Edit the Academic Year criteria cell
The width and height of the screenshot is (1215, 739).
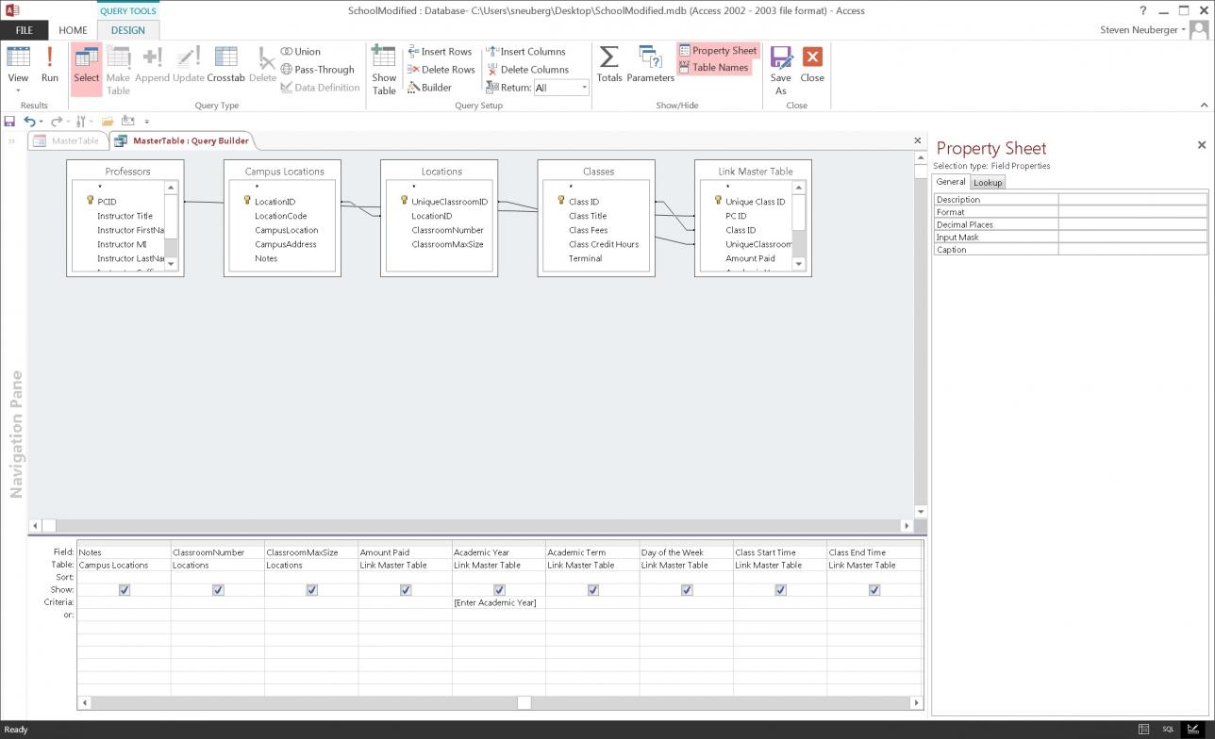pos(499,602)
